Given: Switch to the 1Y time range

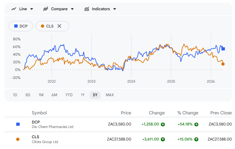Looking at the screenshot, I should 82,95.
